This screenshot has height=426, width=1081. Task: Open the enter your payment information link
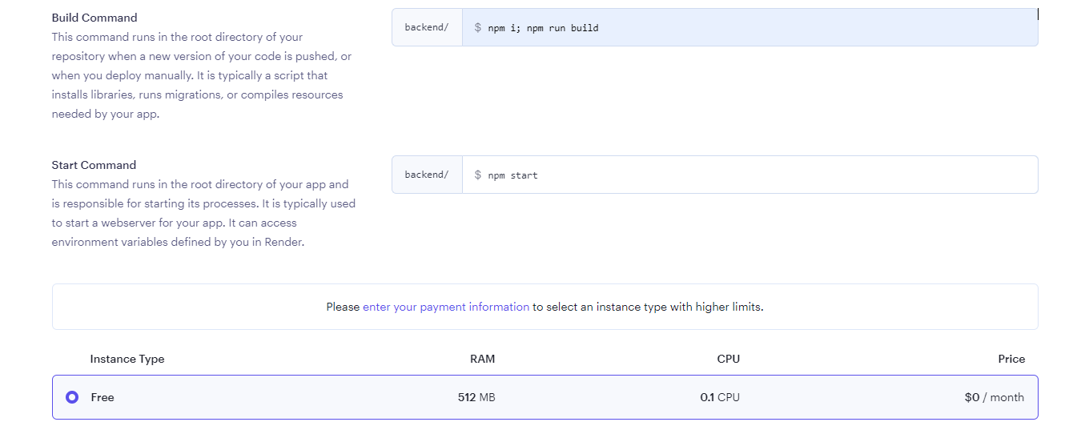click(446, 307)
